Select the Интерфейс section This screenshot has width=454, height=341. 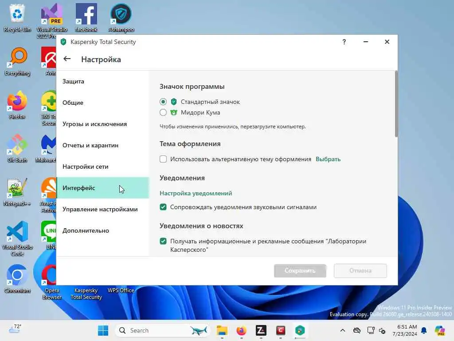click(x=103, y=188)
